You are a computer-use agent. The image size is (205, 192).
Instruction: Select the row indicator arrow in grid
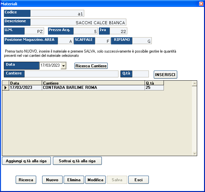[x=6, y=88]
